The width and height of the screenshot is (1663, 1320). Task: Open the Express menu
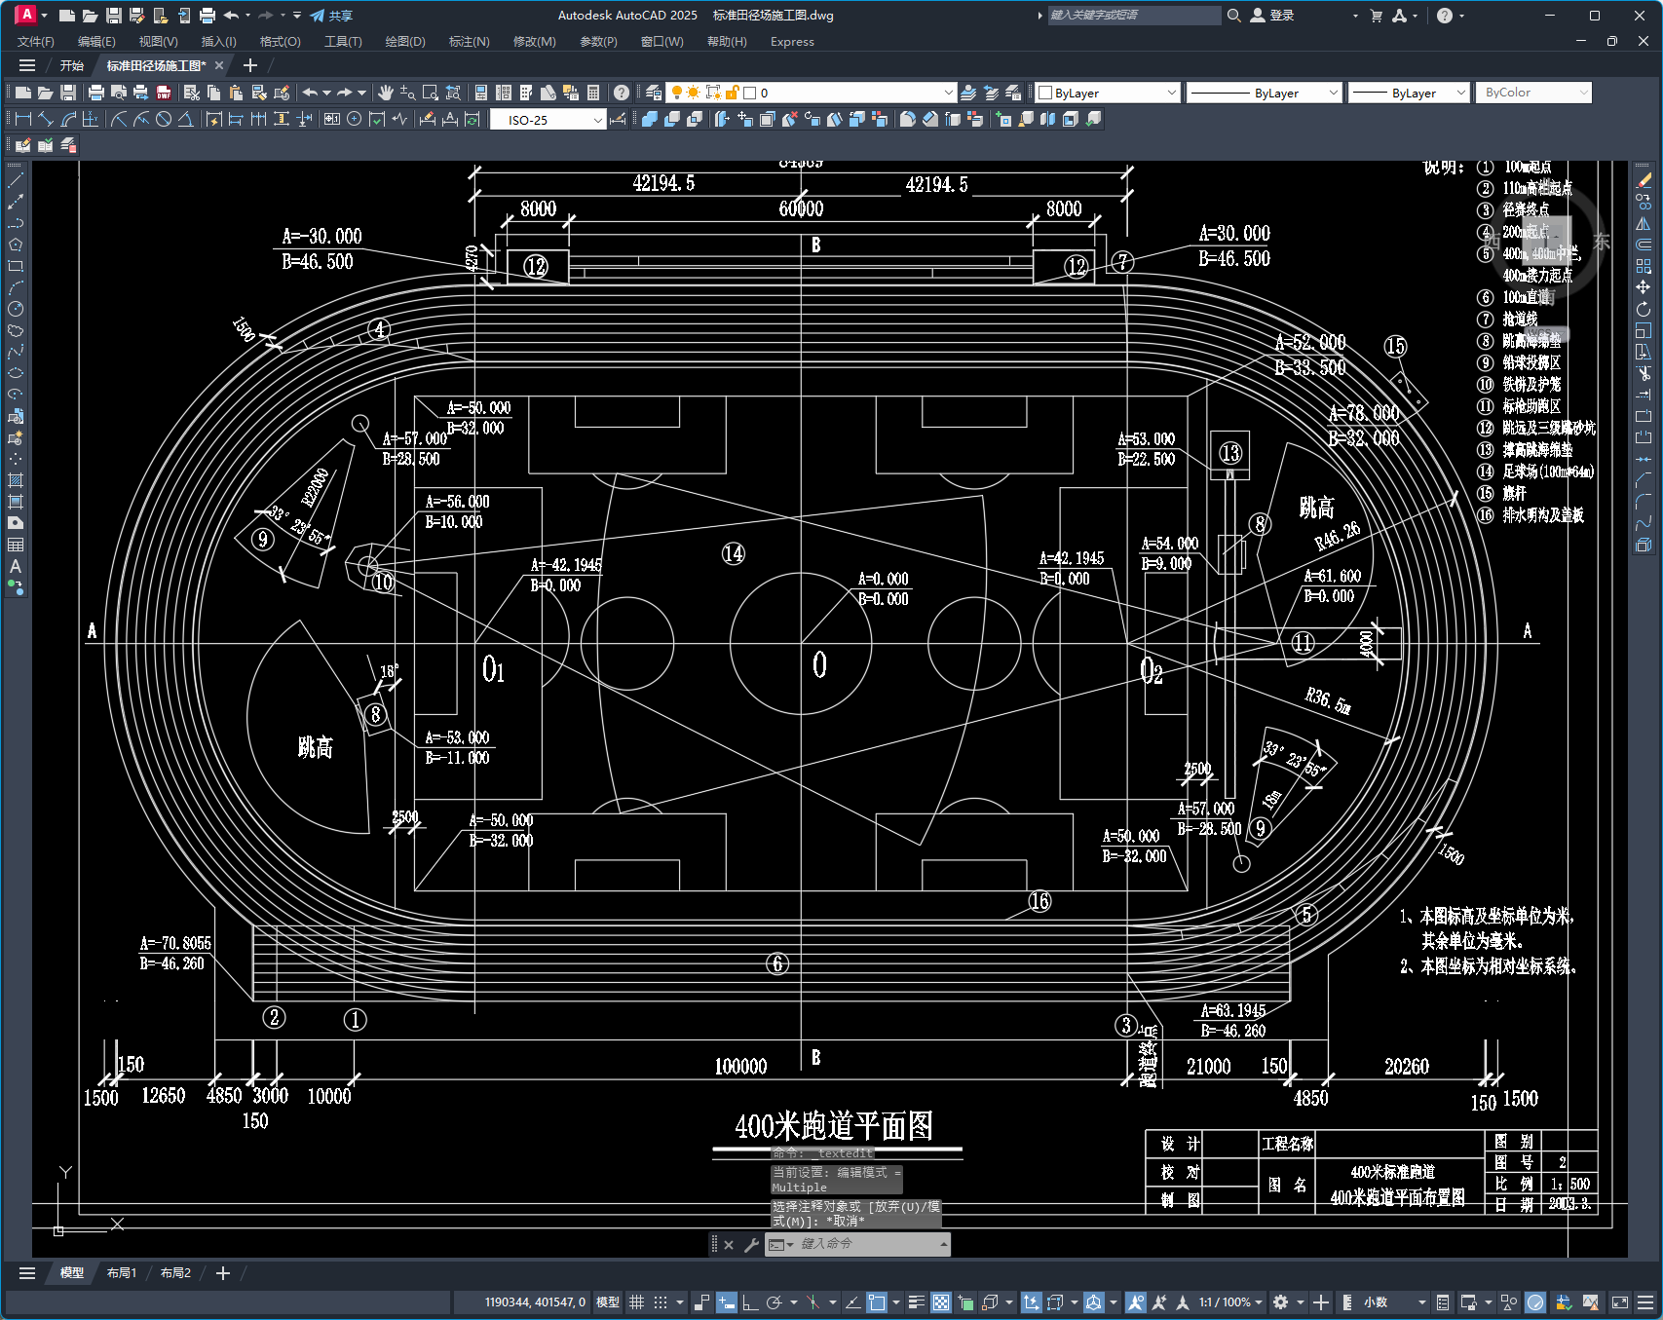[x=792, y=41]
